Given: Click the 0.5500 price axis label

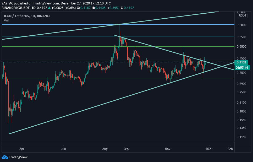Looking at the screenshot, I should (241, 46).
